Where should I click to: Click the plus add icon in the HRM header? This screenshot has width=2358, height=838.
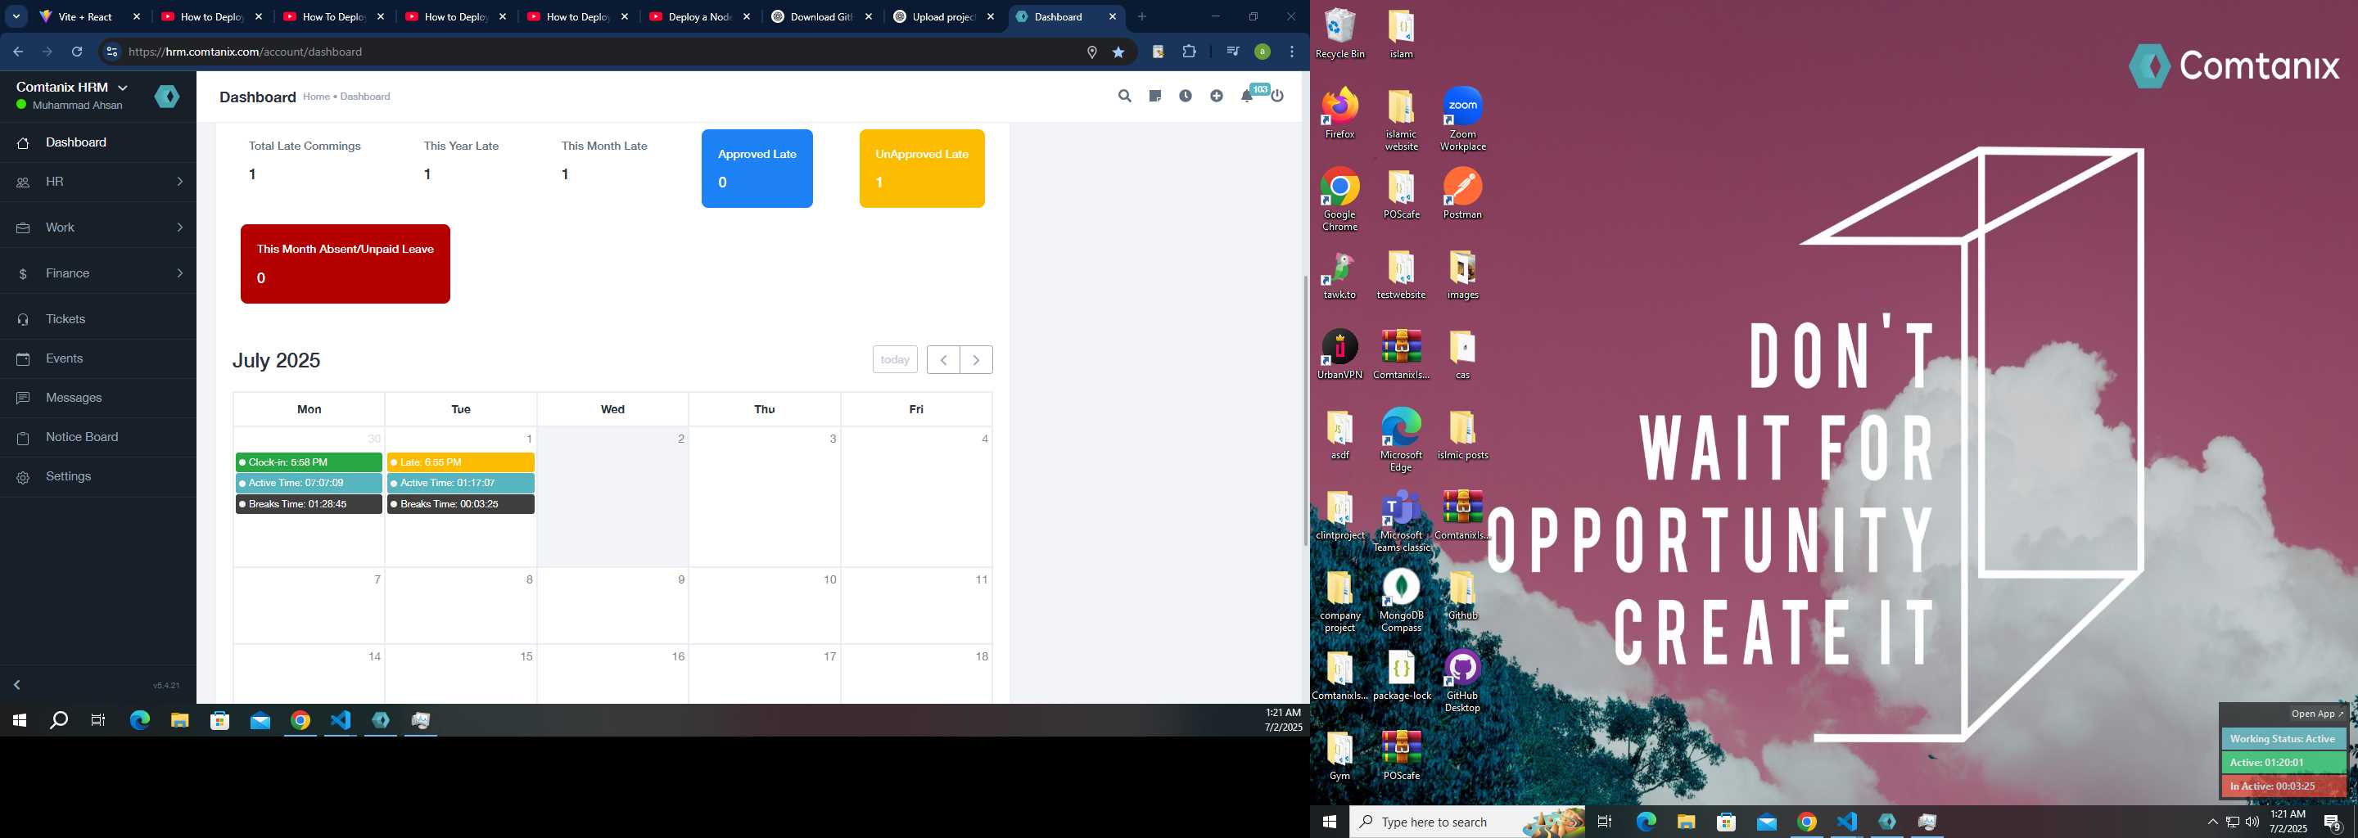point(1217,96)
